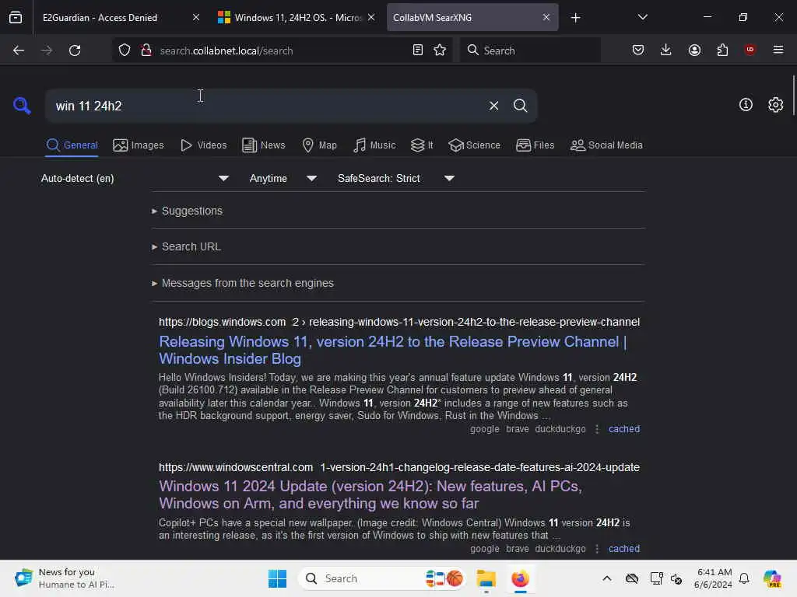Switch to the Videos category

pyautogui.click(x=203, y=145)
